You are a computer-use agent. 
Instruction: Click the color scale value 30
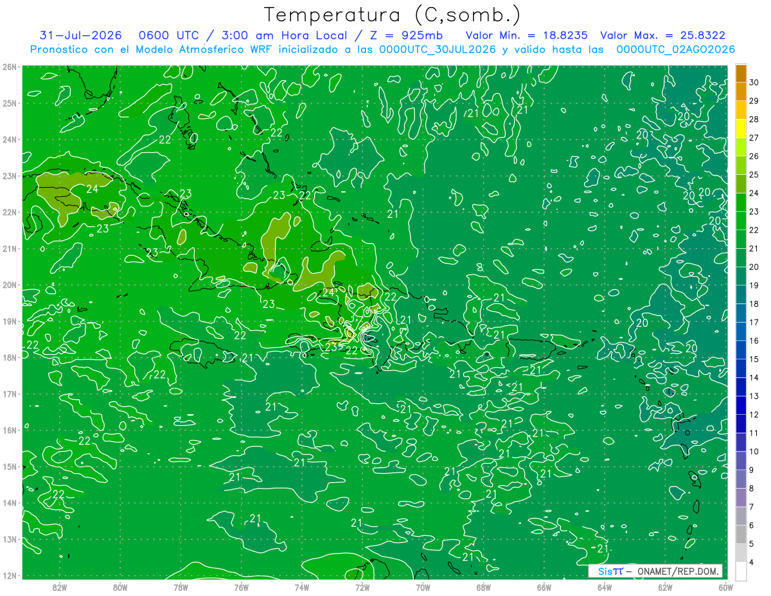[x=754, y=82]
